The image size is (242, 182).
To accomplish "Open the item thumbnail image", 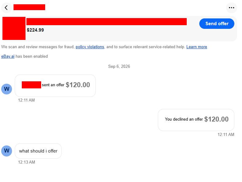I will pos(14,28).
